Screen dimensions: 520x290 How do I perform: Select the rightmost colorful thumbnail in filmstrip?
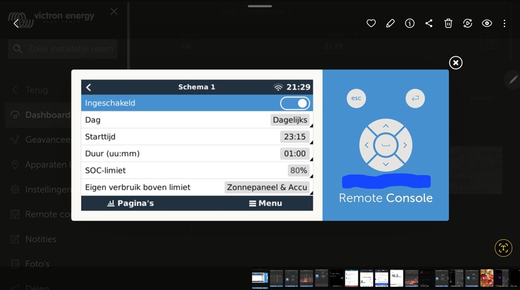pos(486,278)
